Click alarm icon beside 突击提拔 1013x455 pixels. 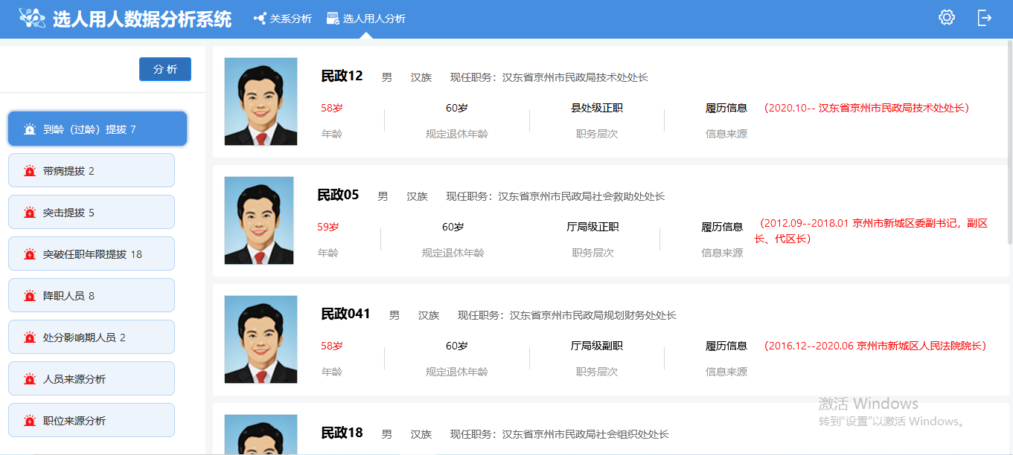click(30, 213)
